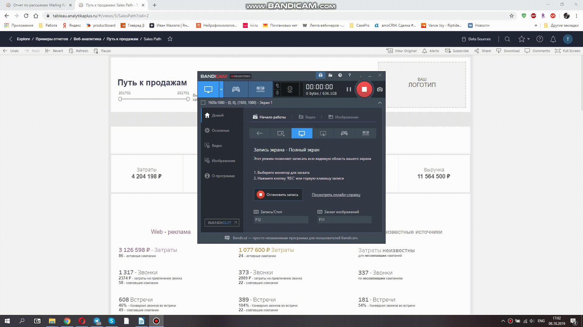
Task: Open Bandicam help with the question mark icon
Action: tap(349, 75)
